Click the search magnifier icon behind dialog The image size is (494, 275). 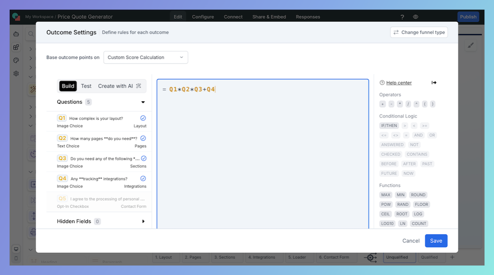point(31,34)
